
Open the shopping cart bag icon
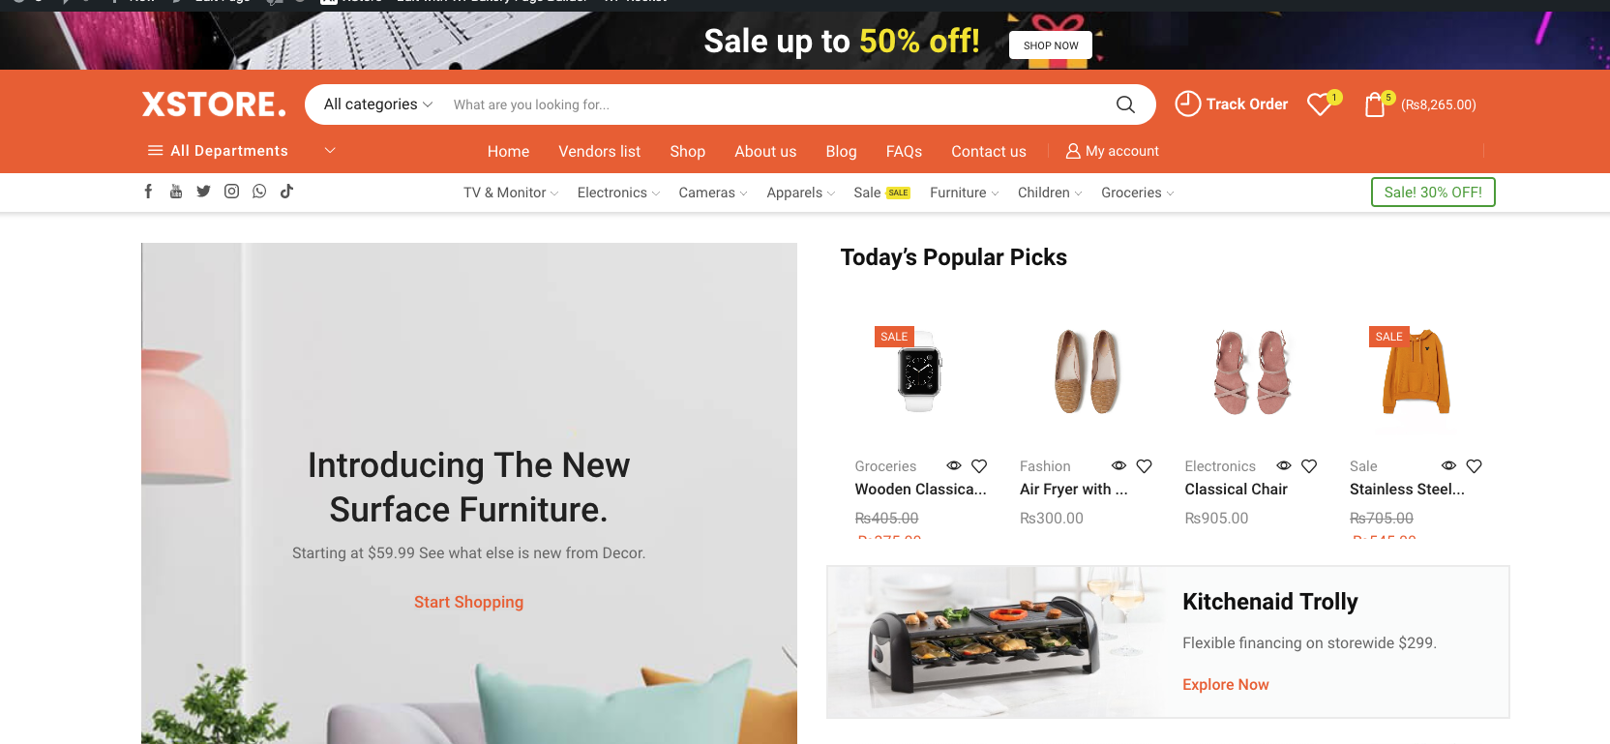tap(1375, 104)
